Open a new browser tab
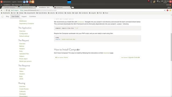This screenshot has height=97, width=172. click(x=73, y=8)
